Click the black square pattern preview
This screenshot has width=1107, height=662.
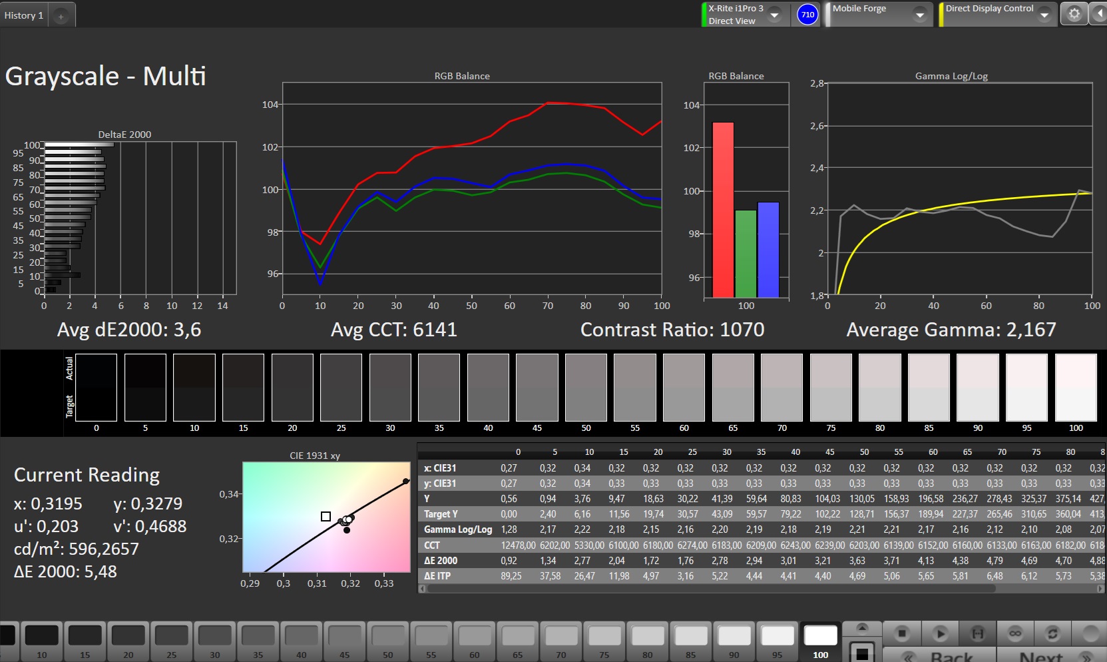pos(861,651)
